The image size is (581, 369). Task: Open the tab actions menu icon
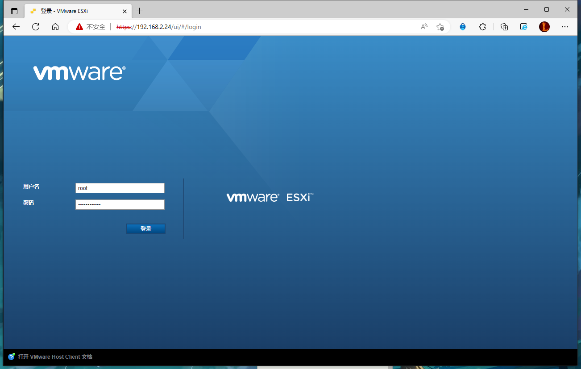(x=14, y=11)
